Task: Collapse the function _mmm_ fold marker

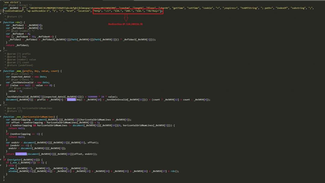Action: 2,71
